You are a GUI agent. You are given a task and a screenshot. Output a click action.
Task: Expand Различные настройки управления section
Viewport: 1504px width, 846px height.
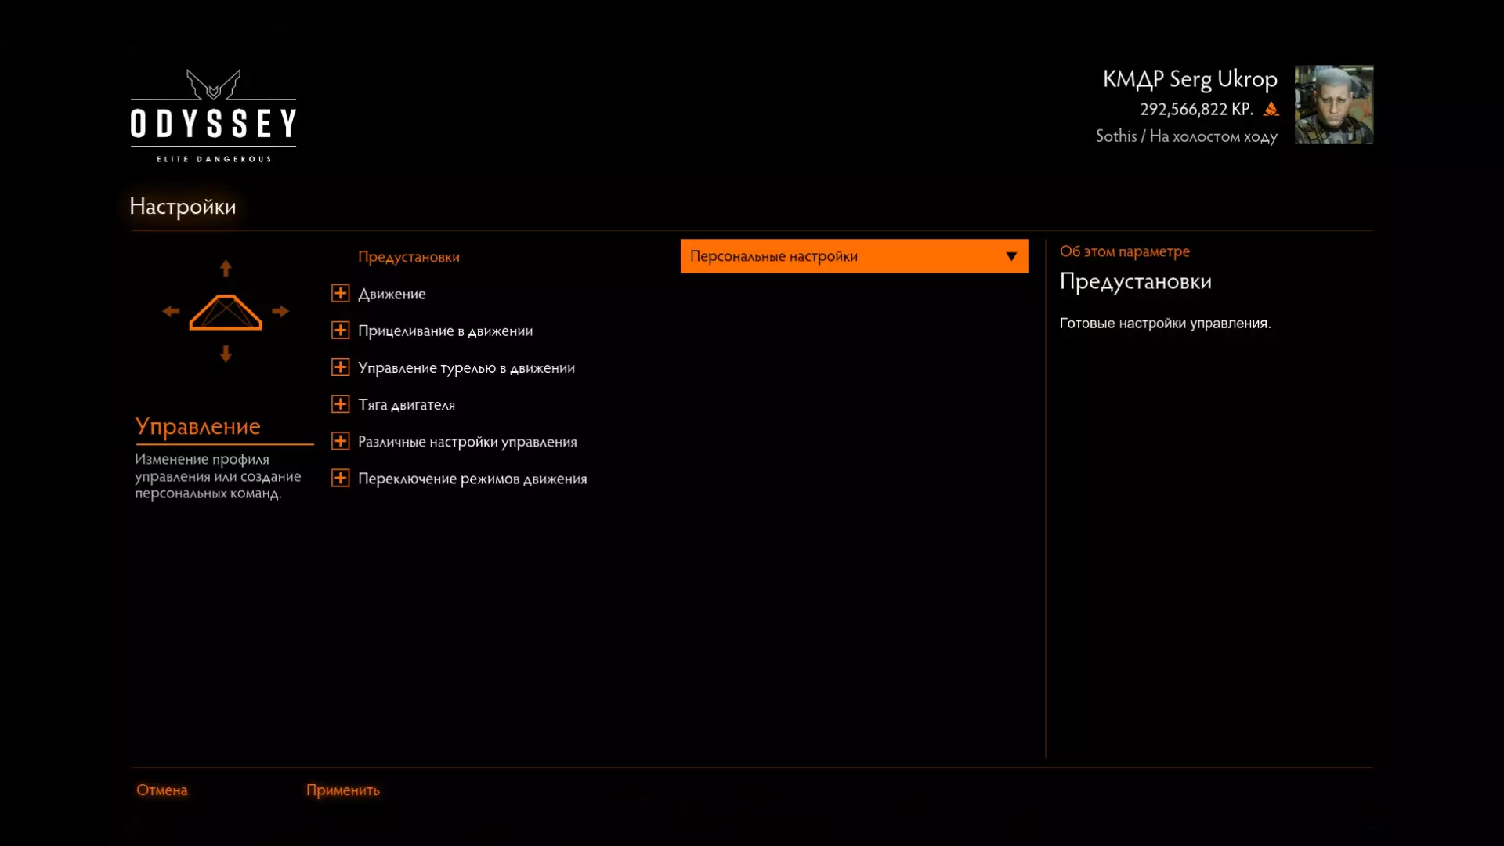340,441
